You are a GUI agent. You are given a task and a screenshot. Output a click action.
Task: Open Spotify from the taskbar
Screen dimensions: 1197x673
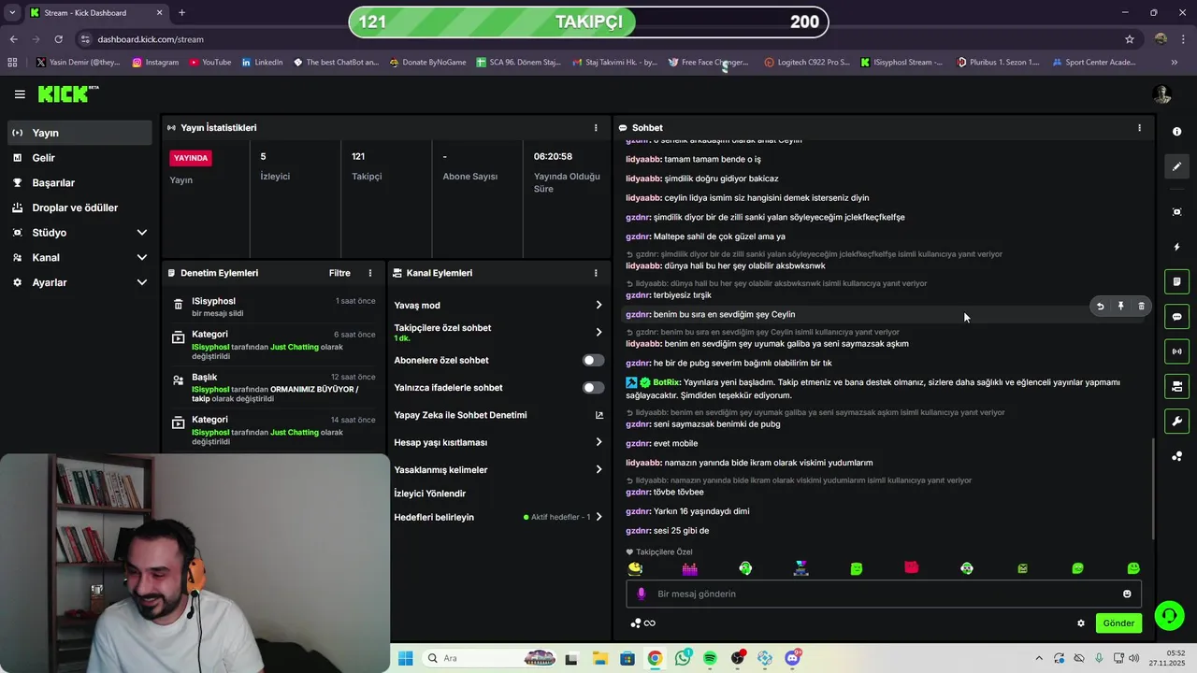pyautogui.click(x=710, y=658)
